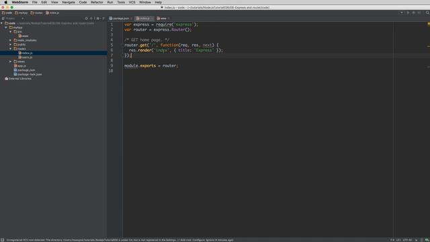
Task: Select the views folder row
Action: coord(54,61)
